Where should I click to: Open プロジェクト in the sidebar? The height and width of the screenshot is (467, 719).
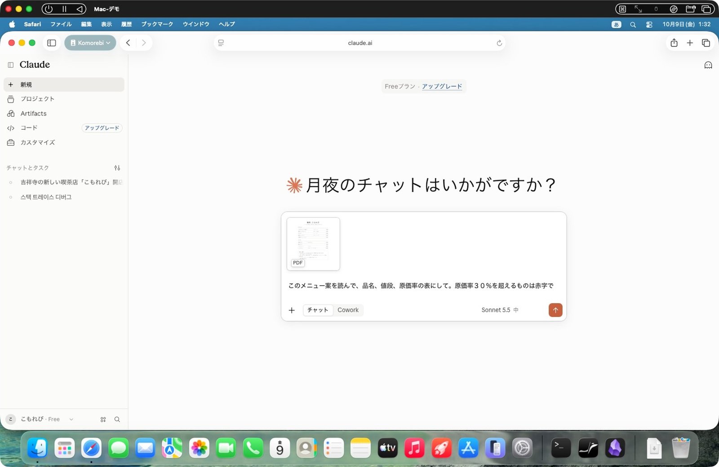[x=64, y=99]
